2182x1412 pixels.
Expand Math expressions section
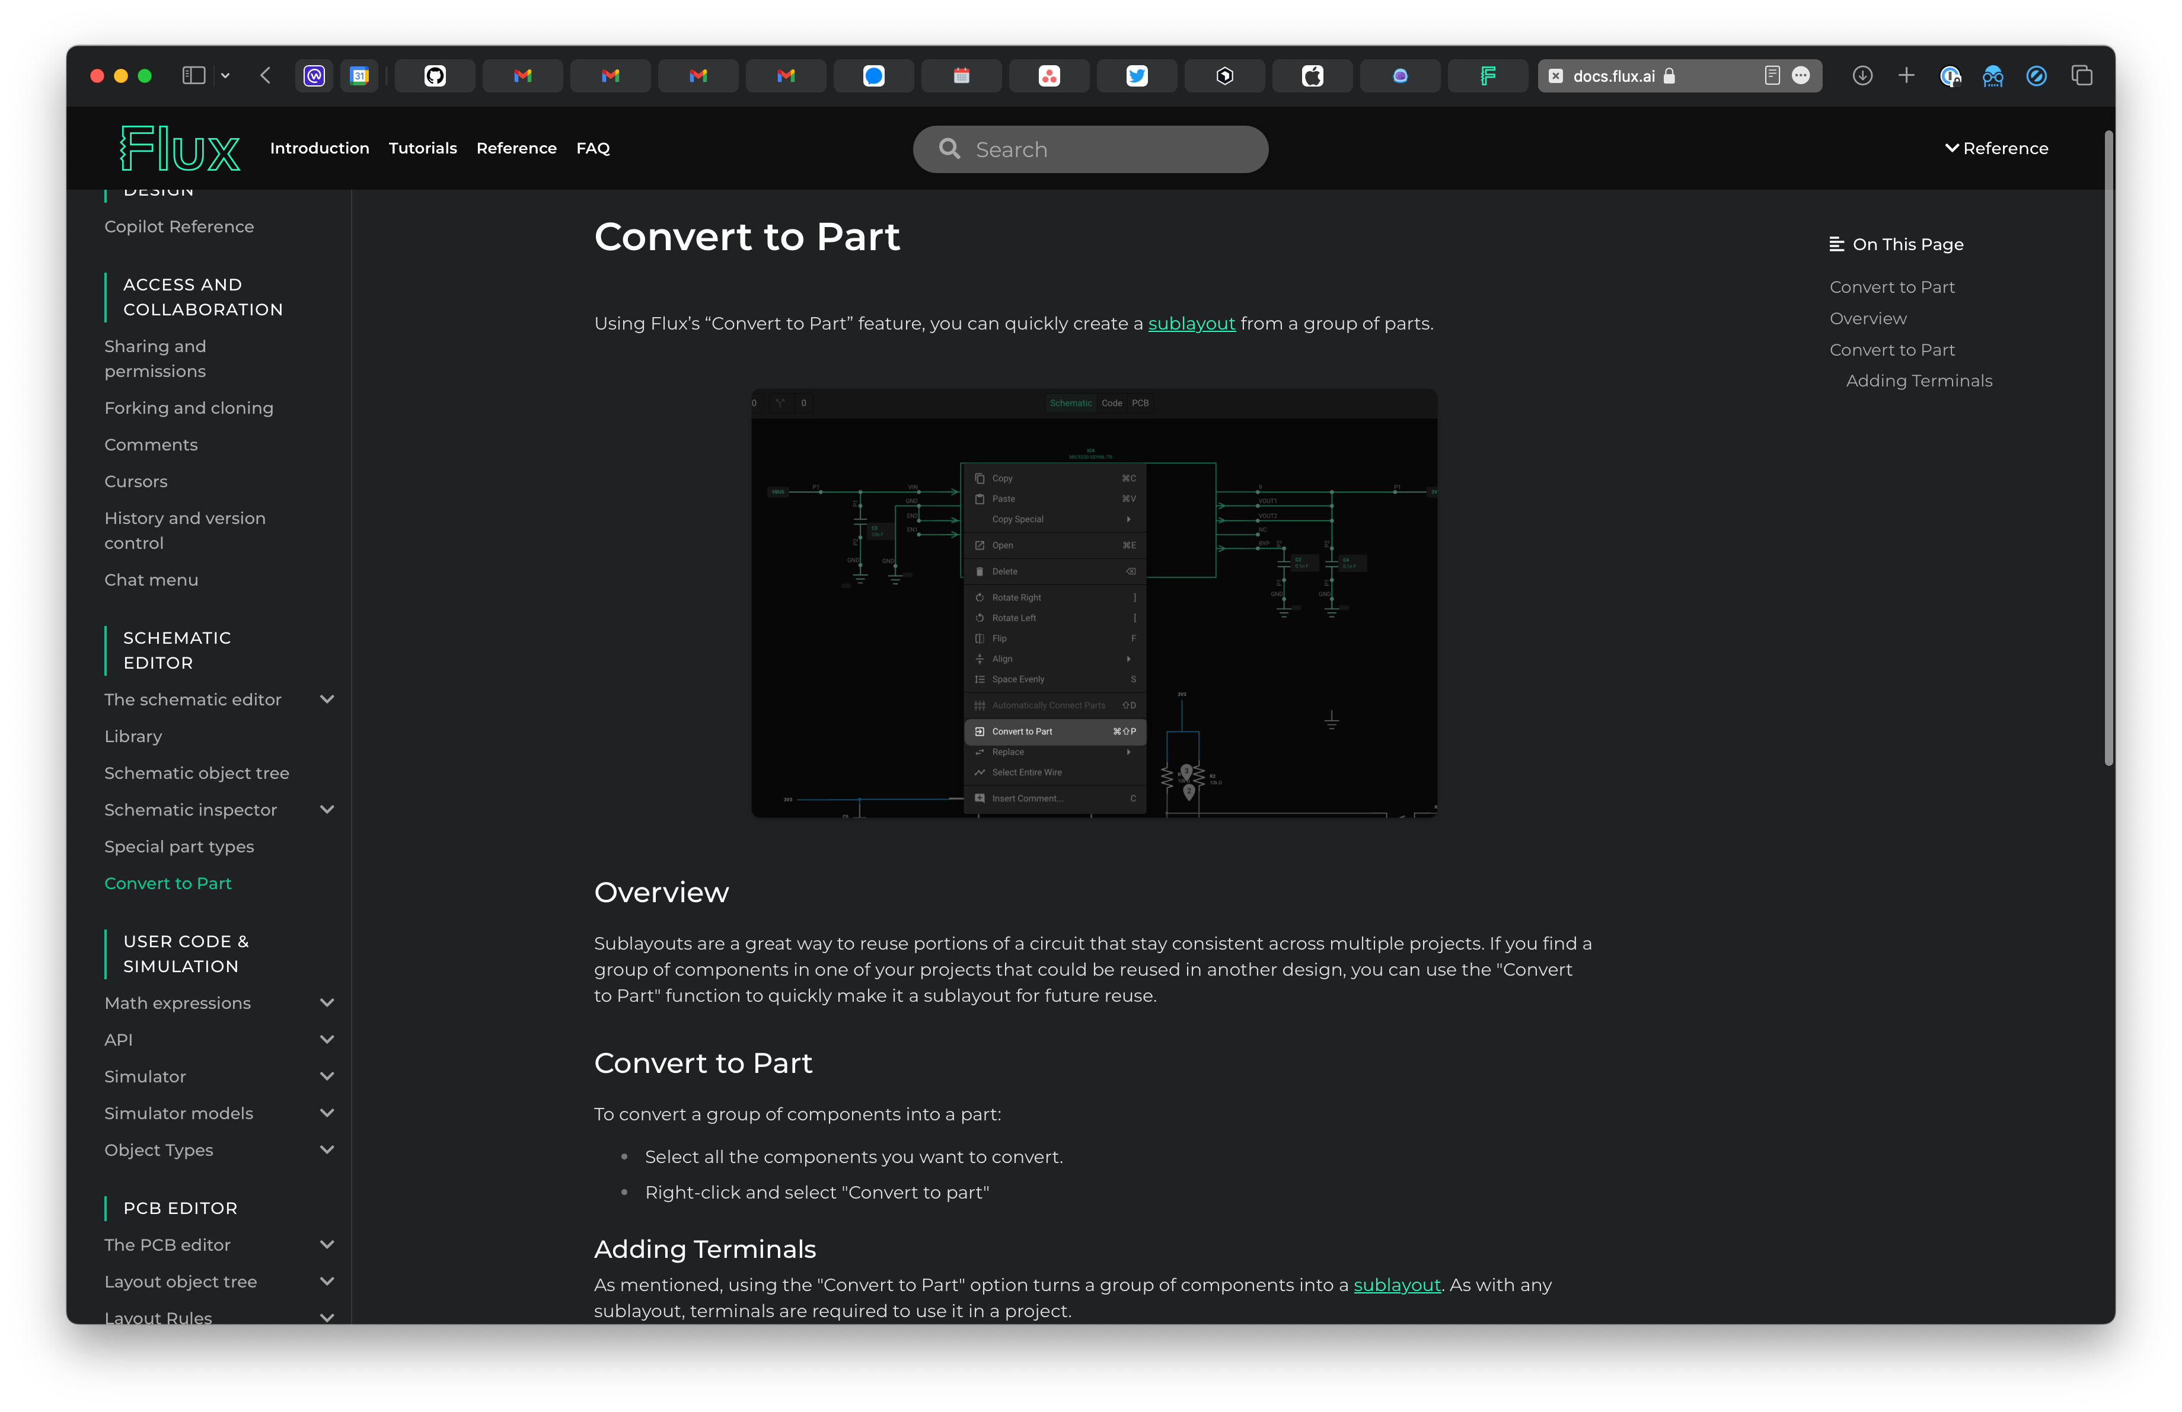pyautogui.click(x=326, y=1002)
